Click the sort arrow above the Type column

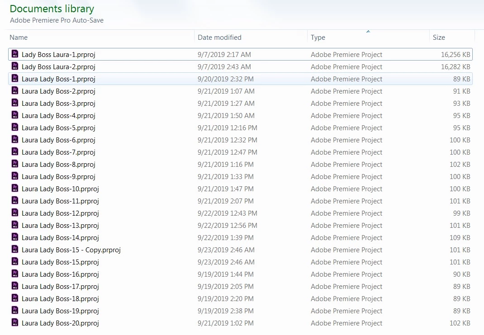(x=368, y=32)
